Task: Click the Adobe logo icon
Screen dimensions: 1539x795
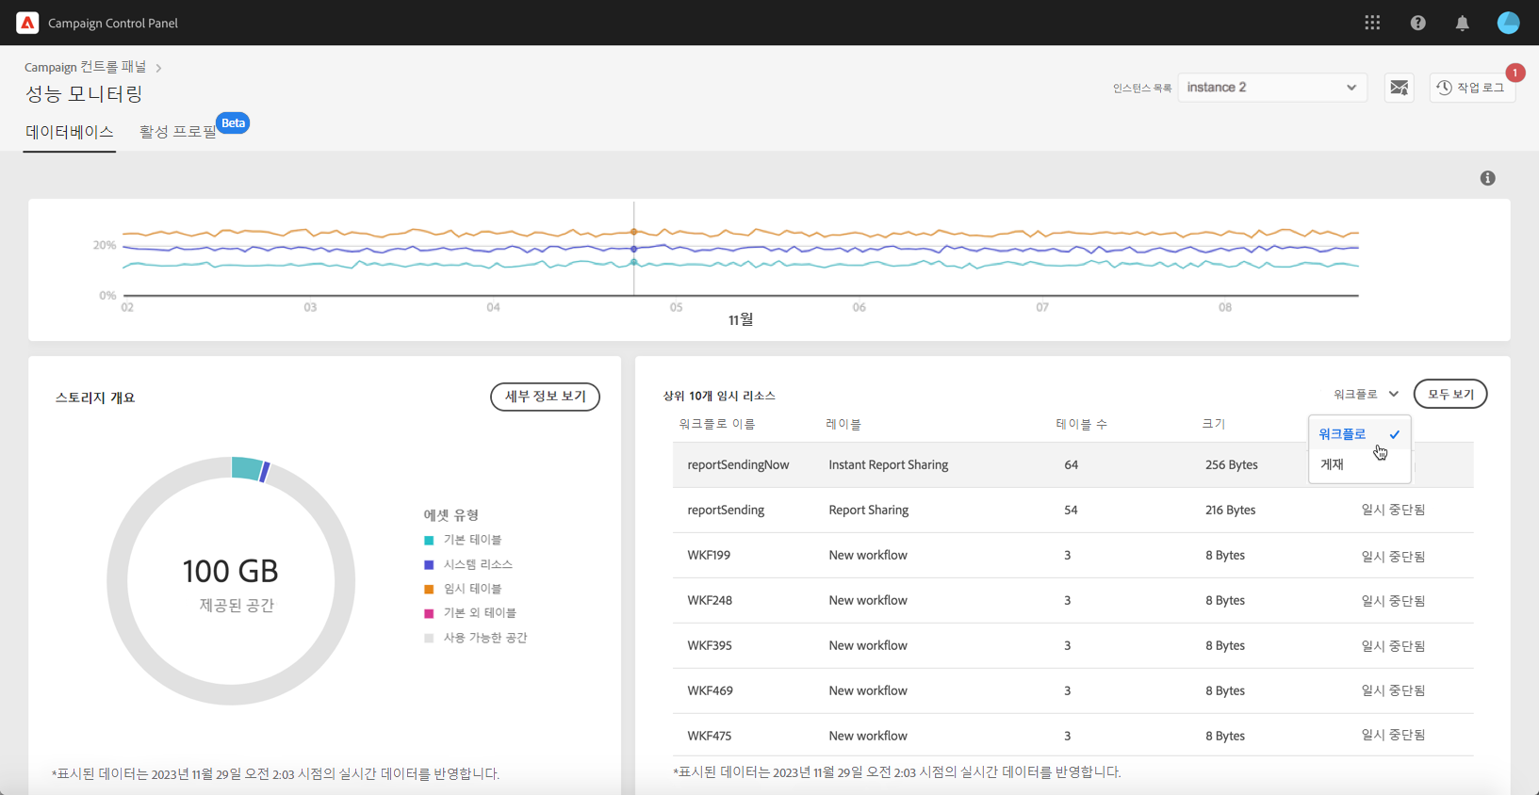Action: (x=27, y=23)
